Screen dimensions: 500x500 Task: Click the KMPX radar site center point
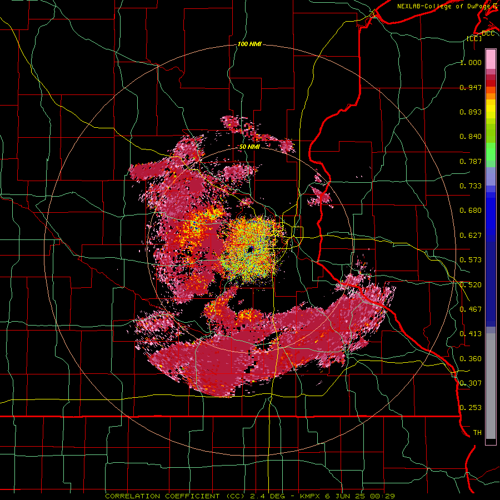pos(250,249)
